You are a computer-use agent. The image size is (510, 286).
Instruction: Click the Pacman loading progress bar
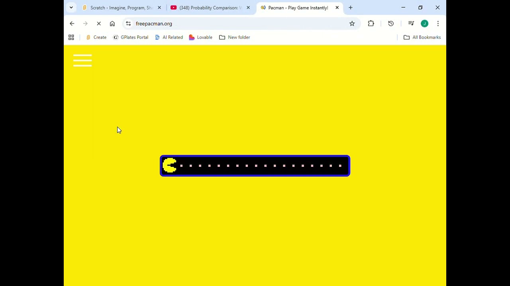click(255, 166)
